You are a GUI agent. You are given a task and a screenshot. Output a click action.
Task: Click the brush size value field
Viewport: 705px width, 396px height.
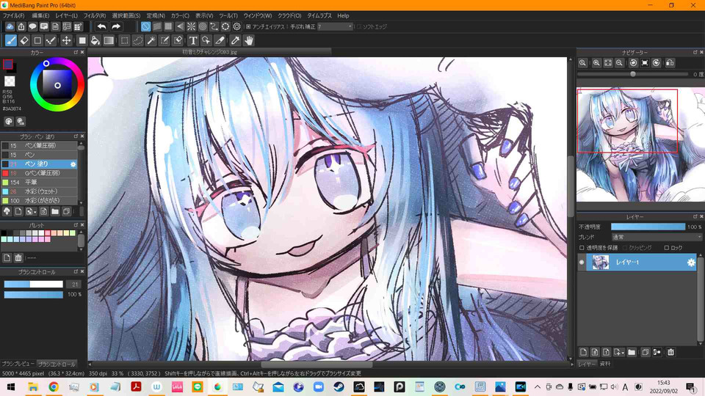(x=74, y=285)
